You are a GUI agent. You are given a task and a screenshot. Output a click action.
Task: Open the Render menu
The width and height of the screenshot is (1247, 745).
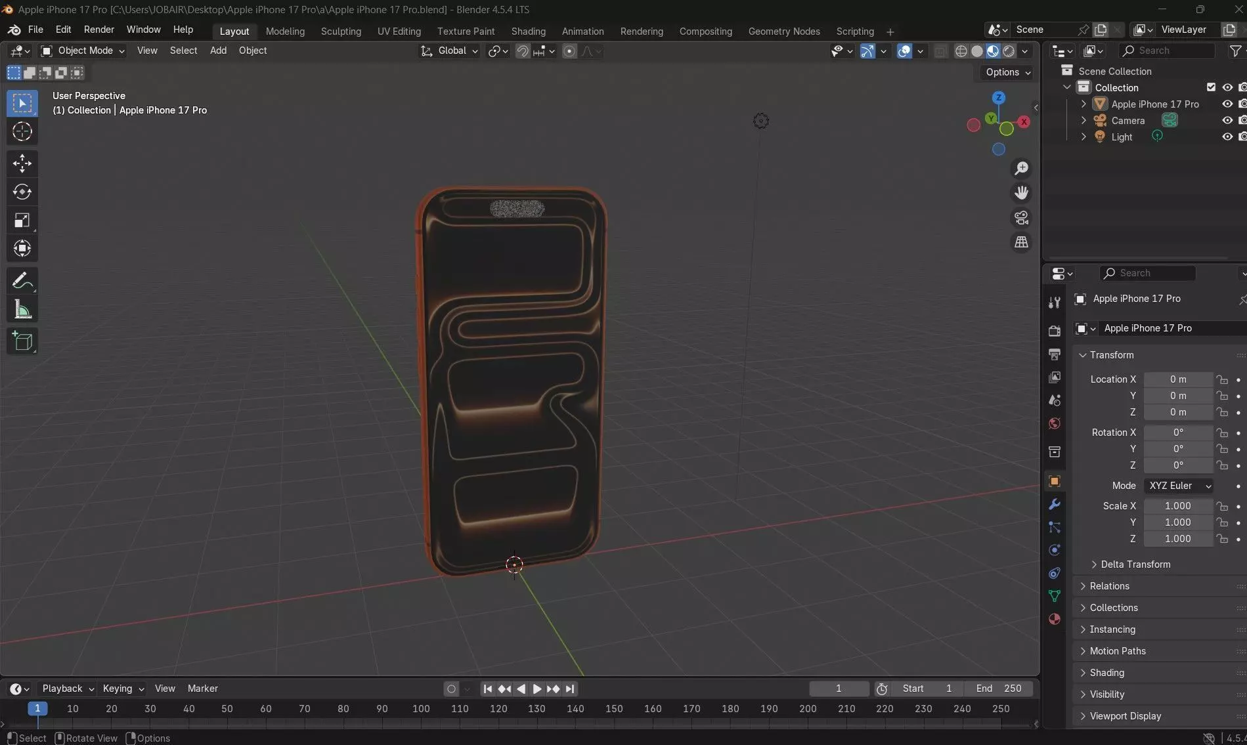click(x=98, y=30)
